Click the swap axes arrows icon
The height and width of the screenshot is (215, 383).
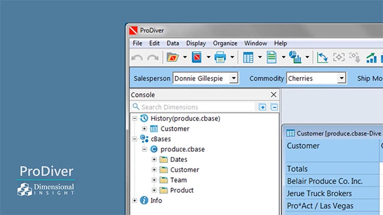click(322, 57)
